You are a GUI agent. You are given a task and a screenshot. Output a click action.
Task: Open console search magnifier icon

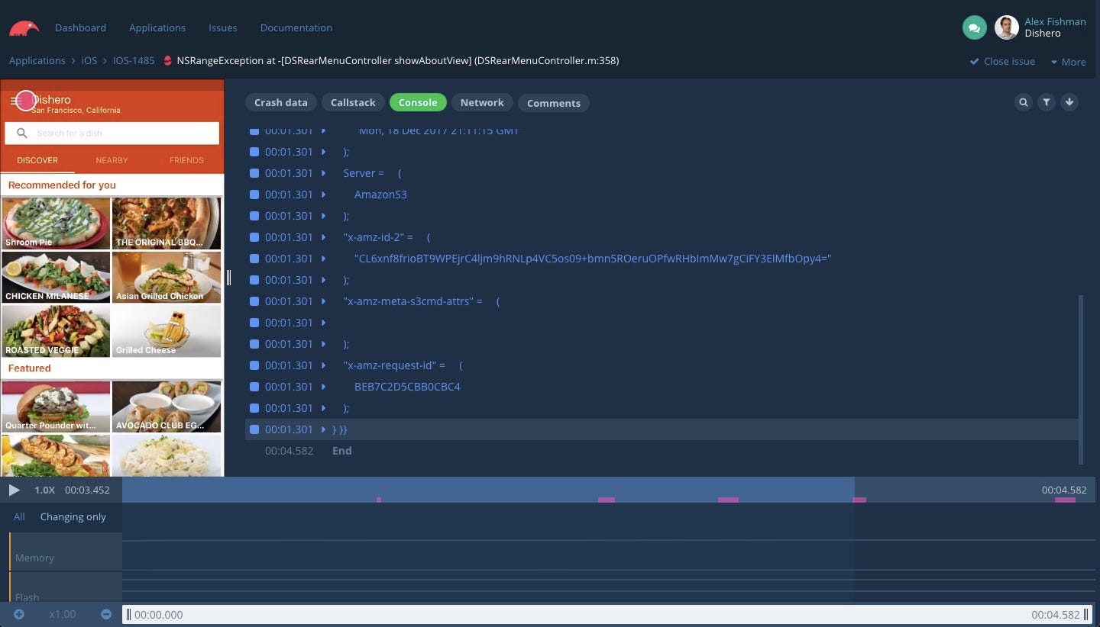click(x=1024, y=102)
